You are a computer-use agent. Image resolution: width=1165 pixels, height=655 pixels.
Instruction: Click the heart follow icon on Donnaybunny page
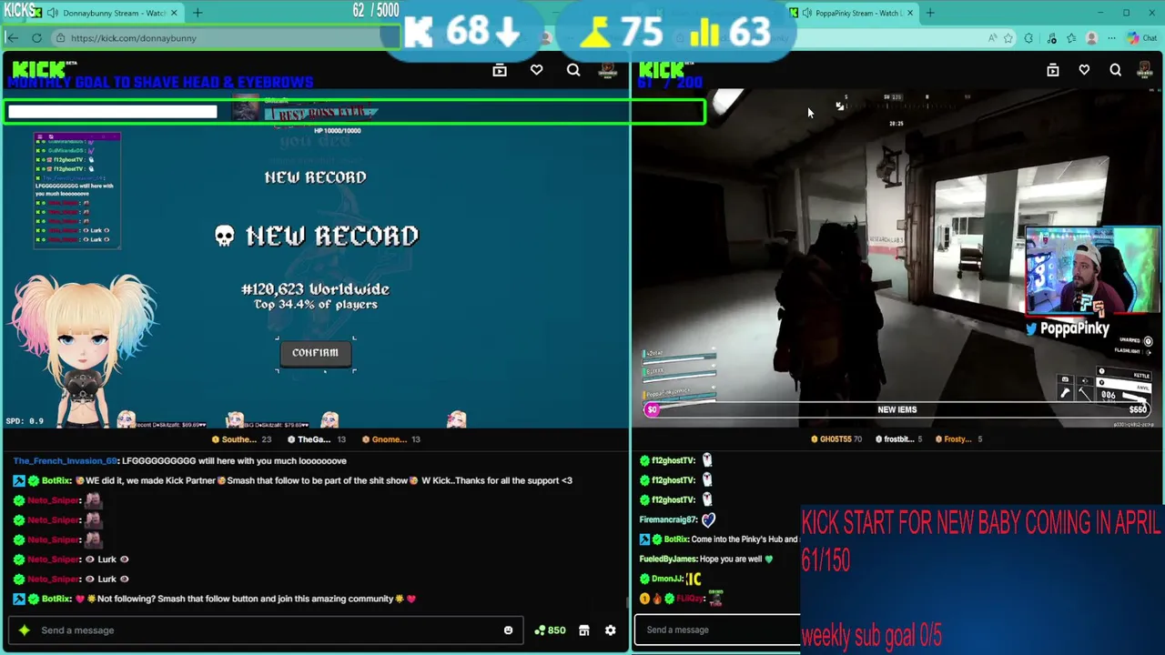[x=537, y=70]
